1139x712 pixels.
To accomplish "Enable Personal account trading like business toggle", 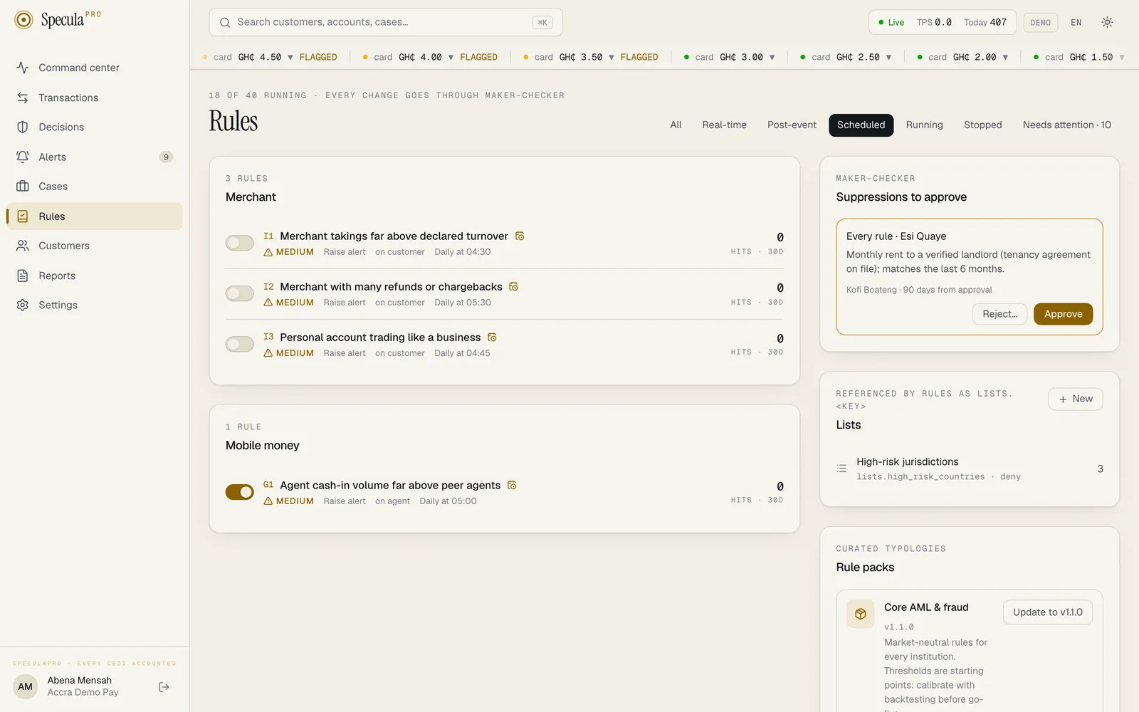I will tap(240, 345).
